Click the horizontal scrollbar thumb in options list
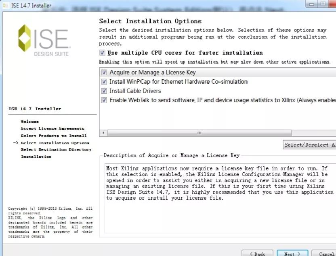The height and width of the screenshot is (256, 336). (199, 133)
